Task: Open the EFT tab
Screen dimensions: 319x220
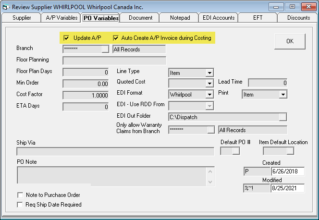Action: click(x=258, y=18)
